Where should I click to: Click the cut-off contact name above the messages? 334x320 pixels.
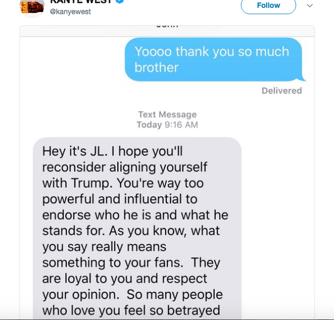pos(167,25)
